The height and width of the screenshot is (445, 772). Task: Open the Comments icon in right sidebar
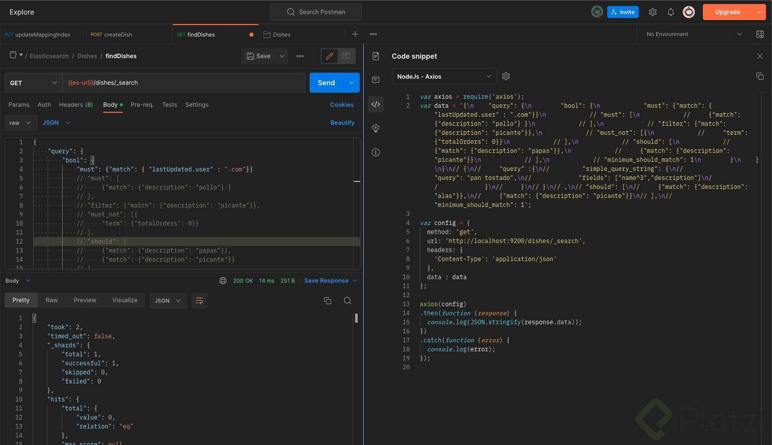tap(376, 80)
